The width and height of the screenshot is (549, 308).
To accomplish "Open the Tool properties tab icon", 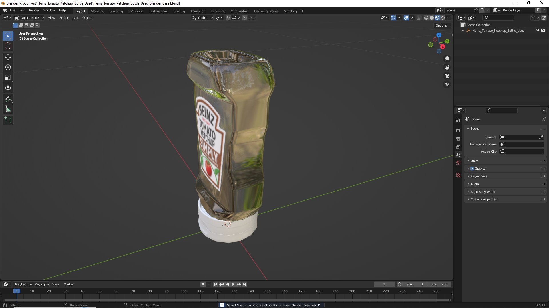I will pyautogui.click(x=458, y=120).
